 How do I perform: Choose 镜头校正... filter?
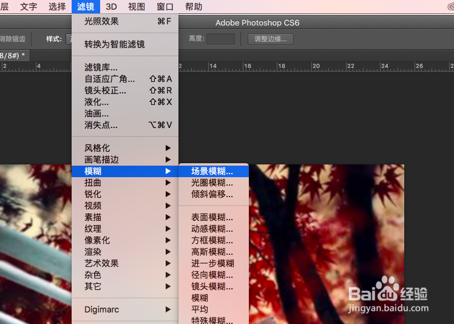click(x=125, y=90)
